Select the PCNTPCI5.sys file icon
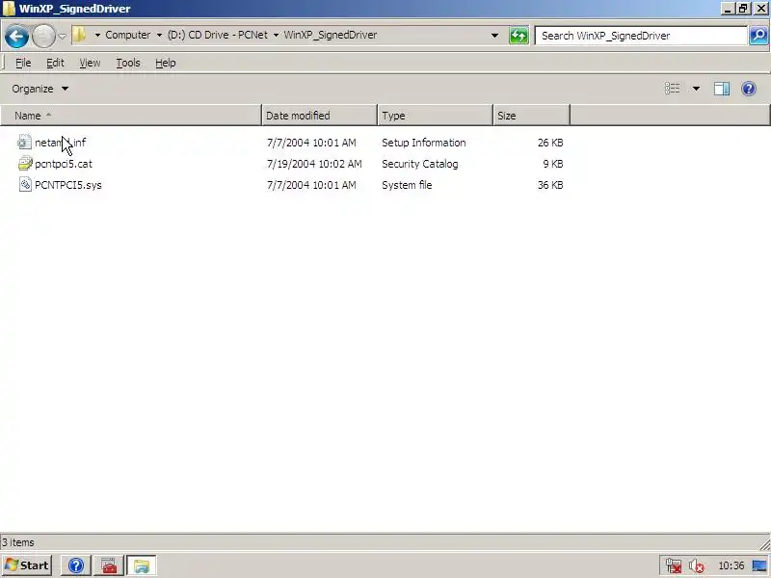The image size is (771, 578). [25, 185]
